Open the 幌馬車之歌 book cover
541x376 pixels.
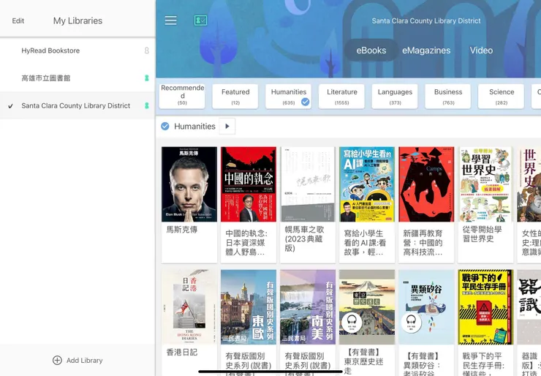click(308, 184)
